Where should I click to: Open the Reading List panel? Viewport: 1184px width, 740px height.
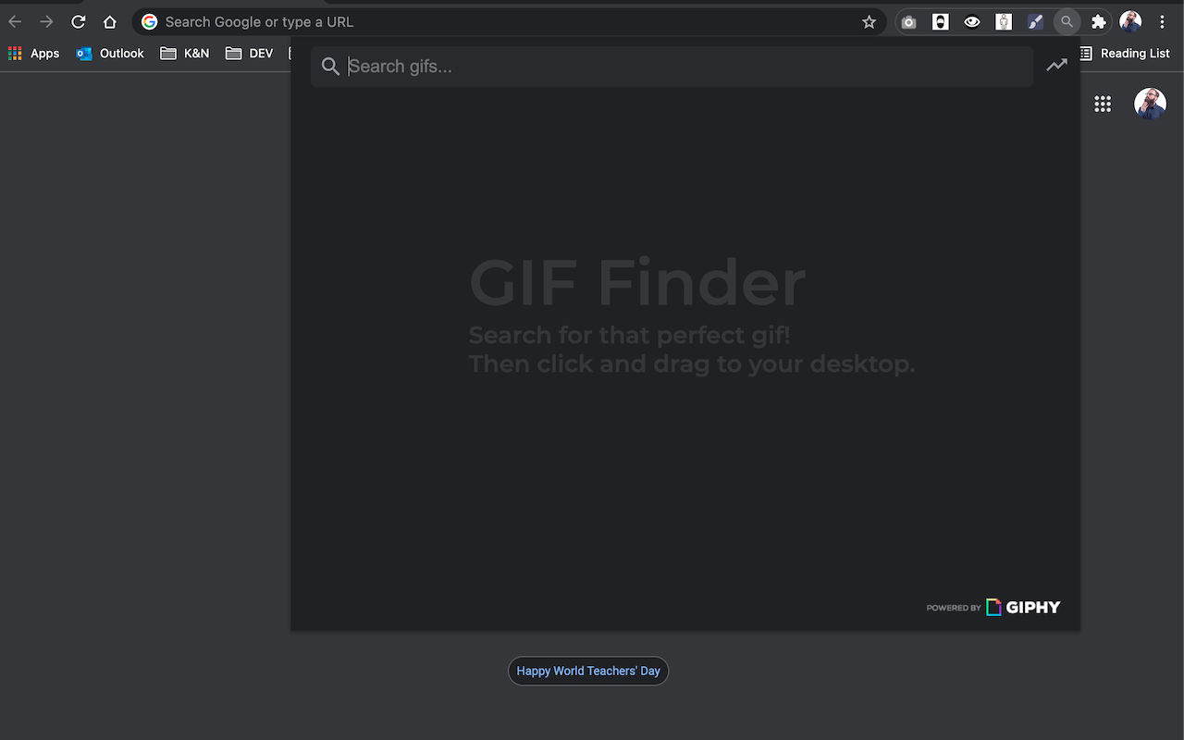tap(1124, 54)
